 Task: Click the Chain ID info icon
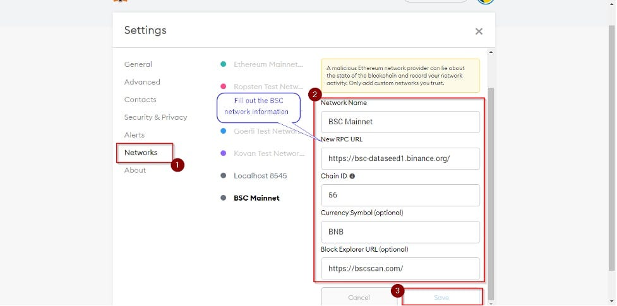[352, 176]
